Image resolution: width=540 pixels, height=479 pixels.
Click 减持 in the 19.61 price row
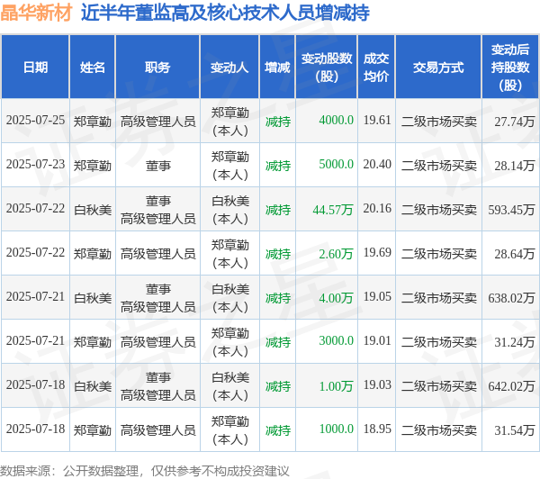tap(277, 122)
